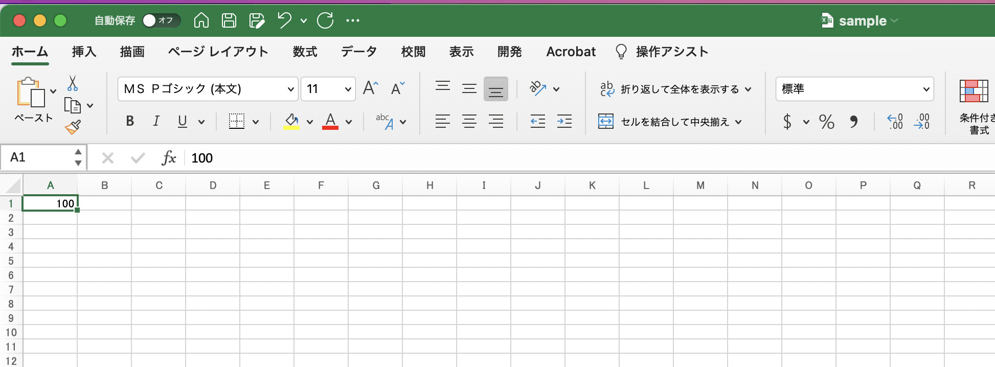Switch to the 挿入 tab
The height and width of the screenshot is (367, 995).
coord(84,52)
